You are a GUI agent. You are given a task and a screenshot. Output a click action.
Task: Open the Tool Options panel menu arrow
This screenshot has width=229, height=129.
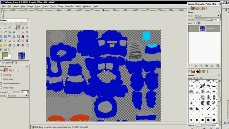[x=27, y=66]
